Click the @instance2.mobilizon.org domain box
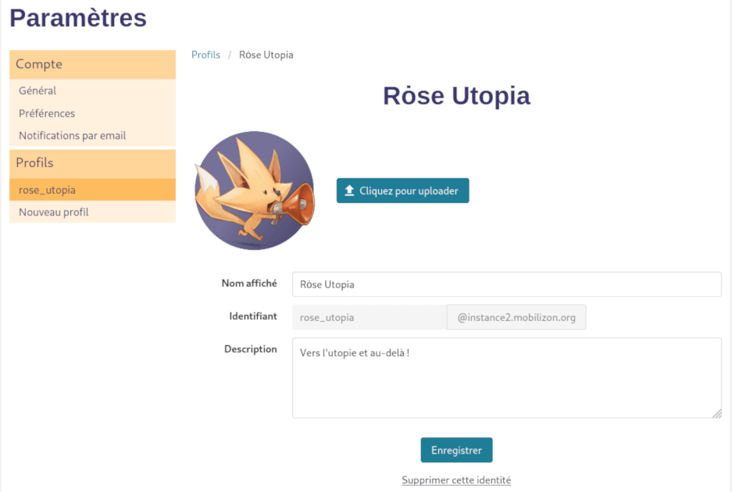 coord(516,317)
